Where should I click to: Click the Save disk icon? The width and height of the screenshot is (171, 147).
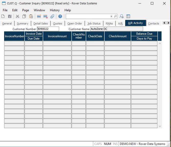[10, 16]
